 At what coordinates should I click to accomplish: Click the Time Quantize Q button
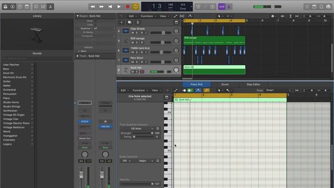click(158, 128)
